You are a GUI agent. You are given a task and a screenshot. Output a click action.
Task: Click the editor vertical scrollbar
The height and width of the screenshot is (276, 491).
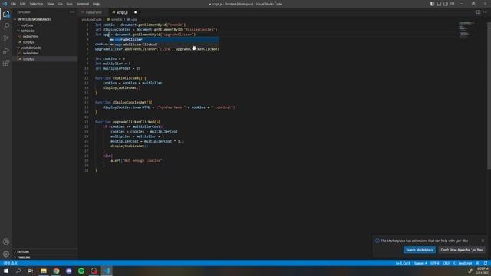(x=489, y=96)
